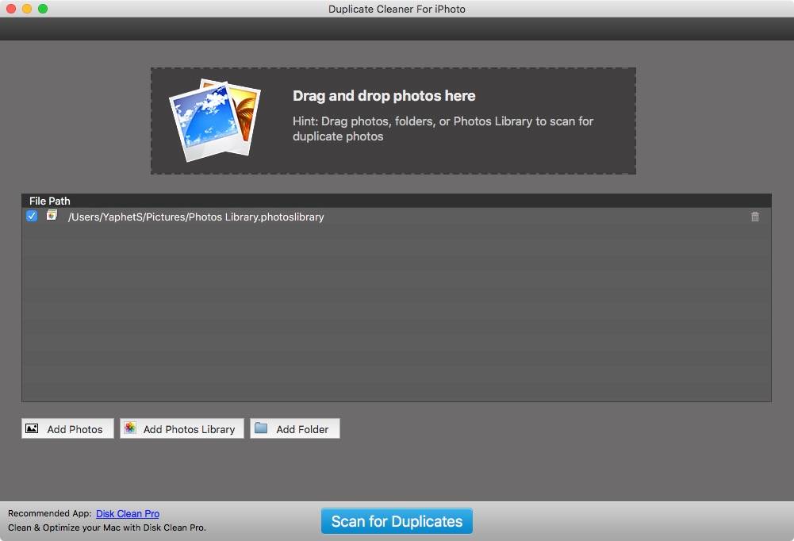
Task: Maximize the window with the green button
Action: [43, 9]
